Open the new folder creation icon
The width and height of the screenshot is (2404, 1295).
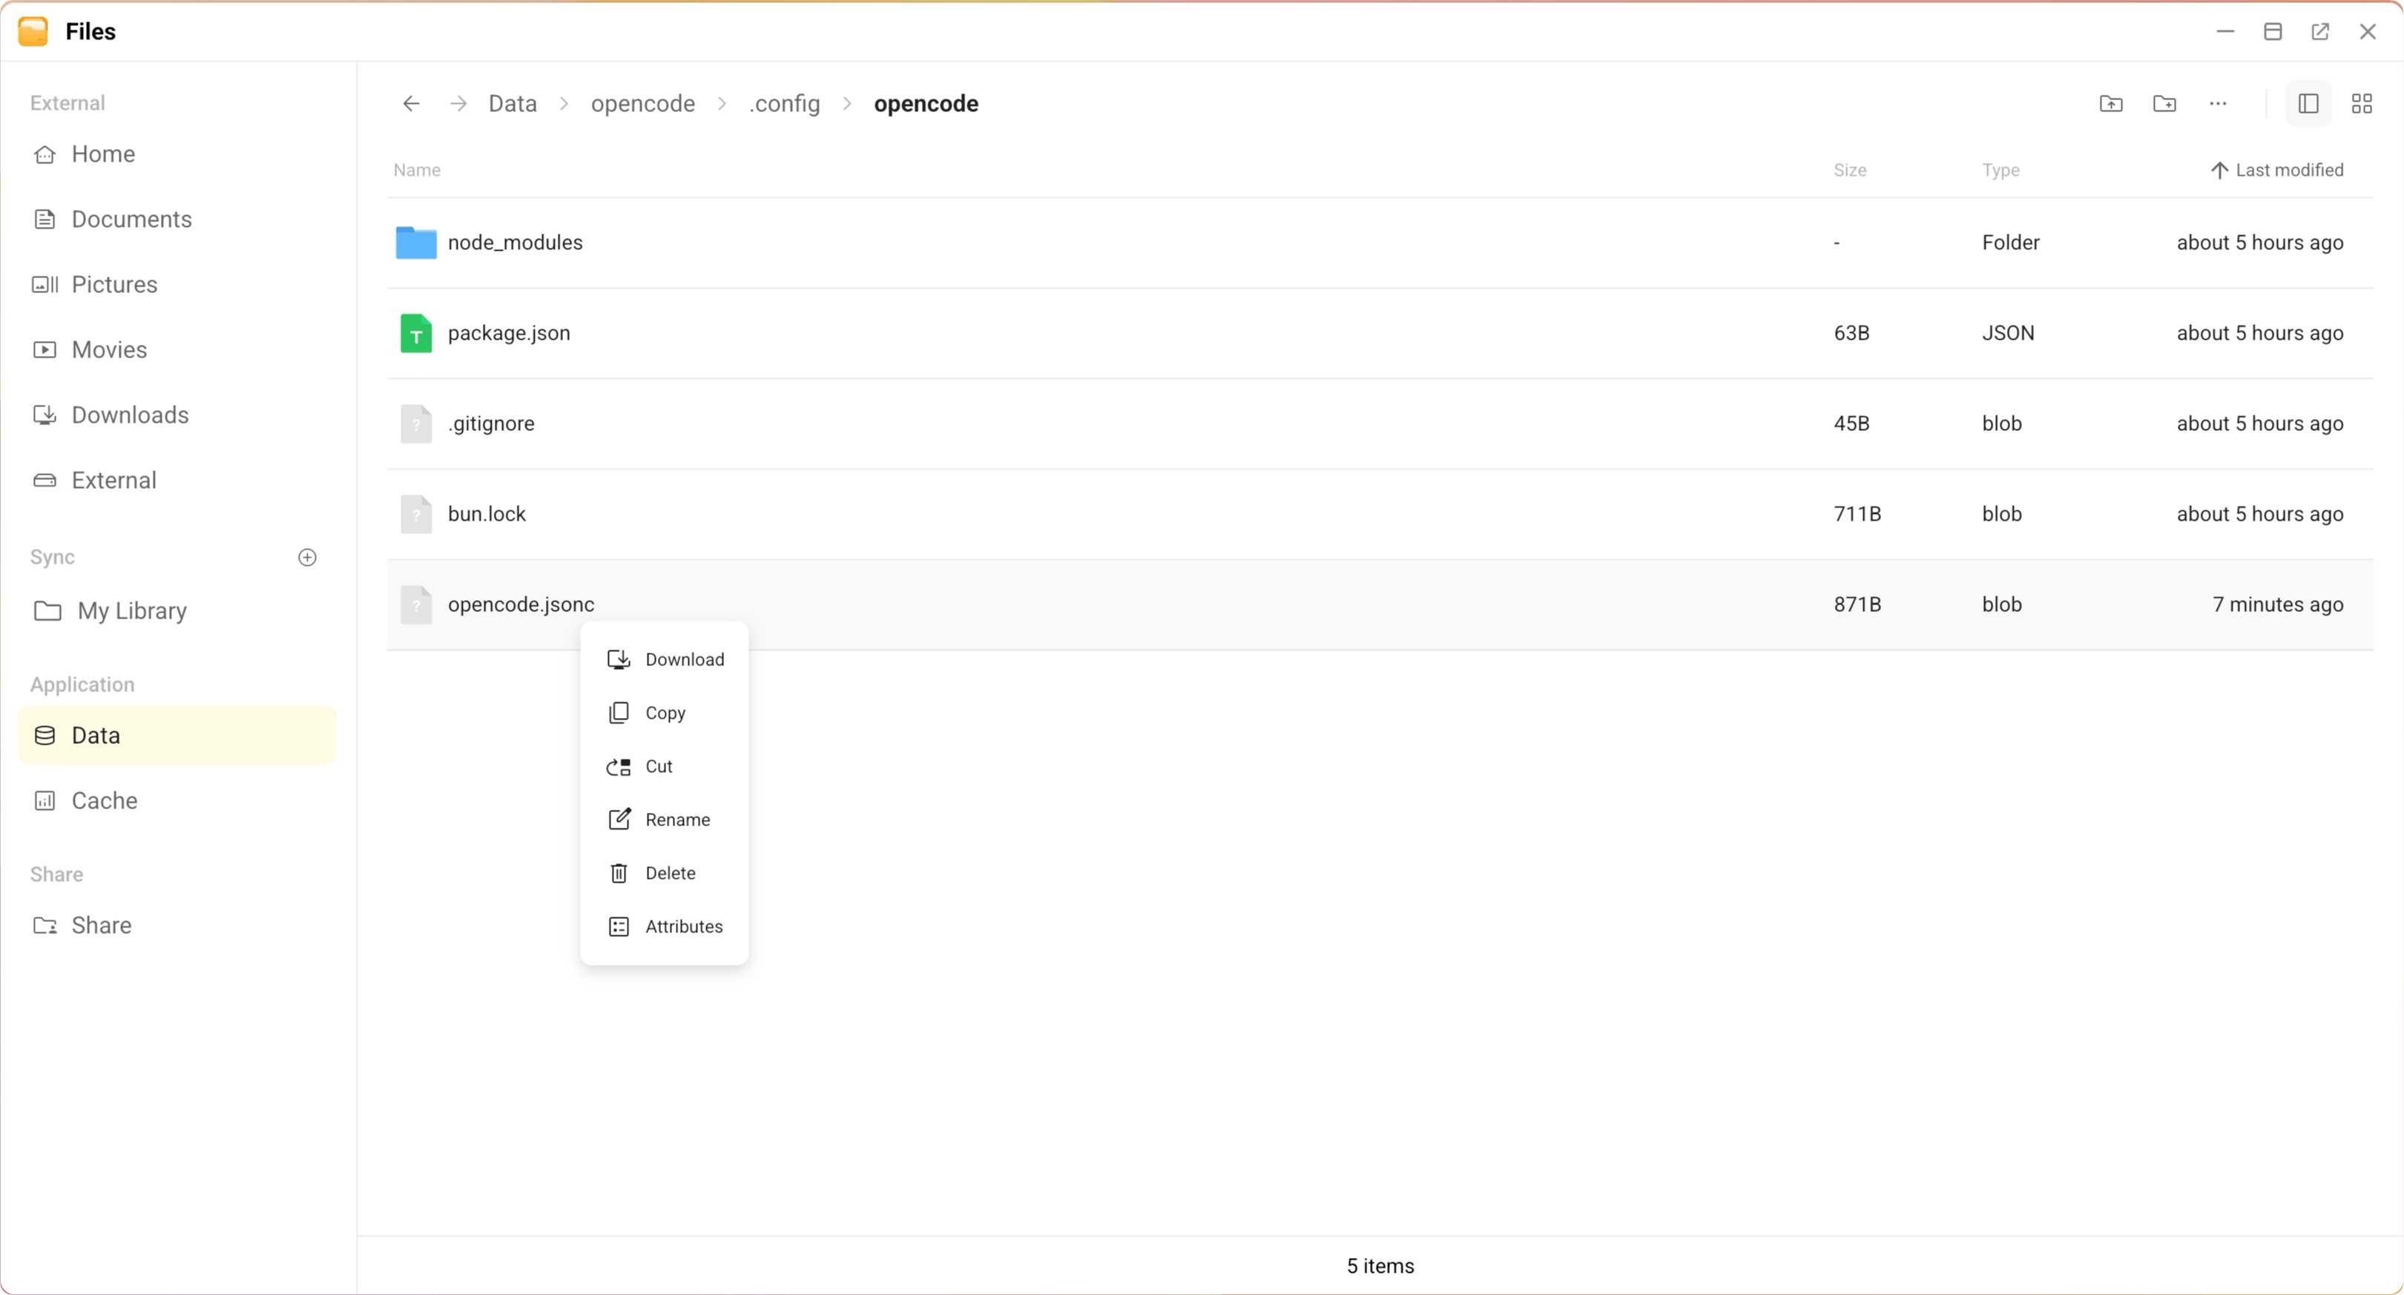coord(2165,104)
